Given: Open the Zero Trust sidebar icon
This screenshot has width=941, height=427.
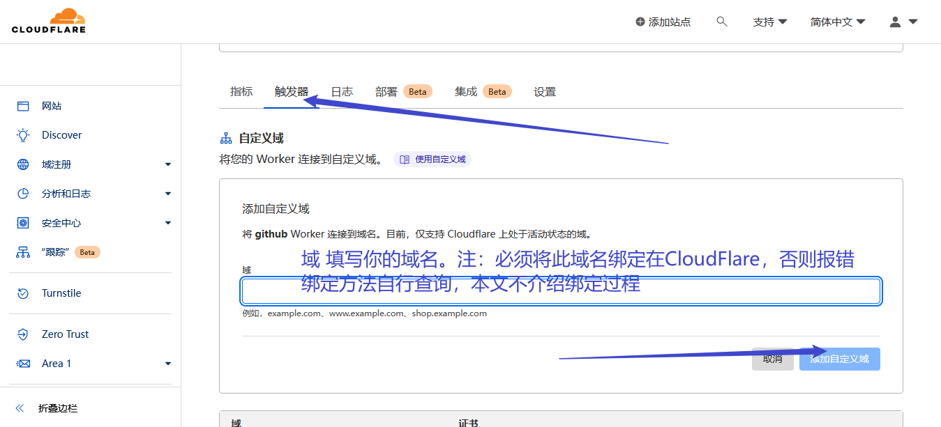Looking at the screenshot, I should point(24,334).
